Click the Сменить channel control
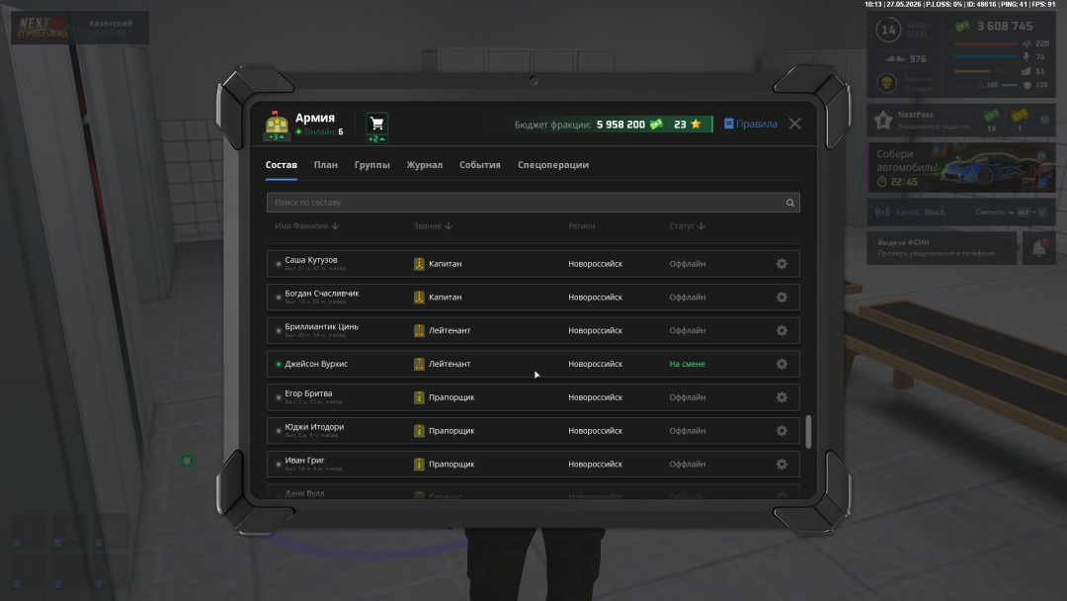This screenshot has width=1067, height=601. click(1011, 212)
